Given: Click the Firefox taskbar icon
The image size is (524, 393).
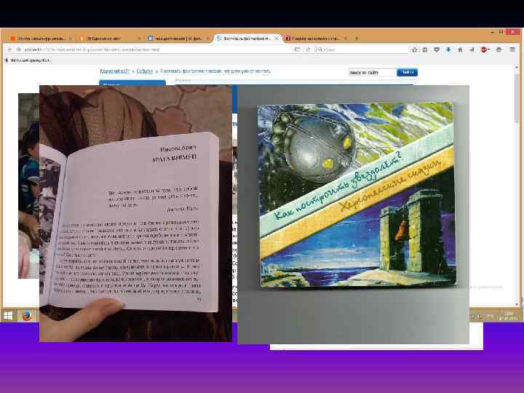Looking at the screenshot, I should (27, 315).
